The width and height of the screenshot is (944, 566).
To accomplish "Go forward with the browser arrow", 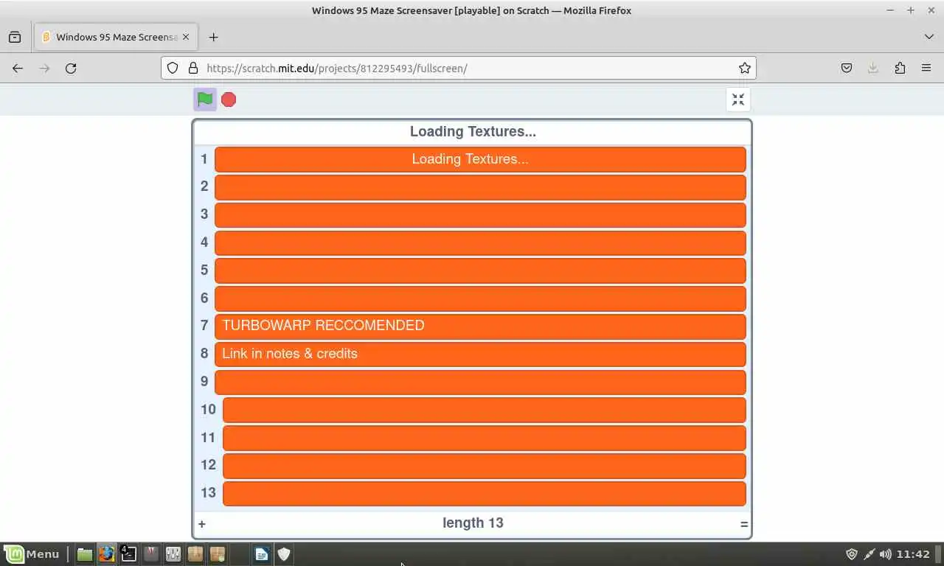I will tap(44, 68).
